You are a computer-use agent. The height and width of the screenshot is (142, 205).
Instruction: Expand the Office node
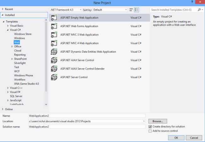click(12, 46)
